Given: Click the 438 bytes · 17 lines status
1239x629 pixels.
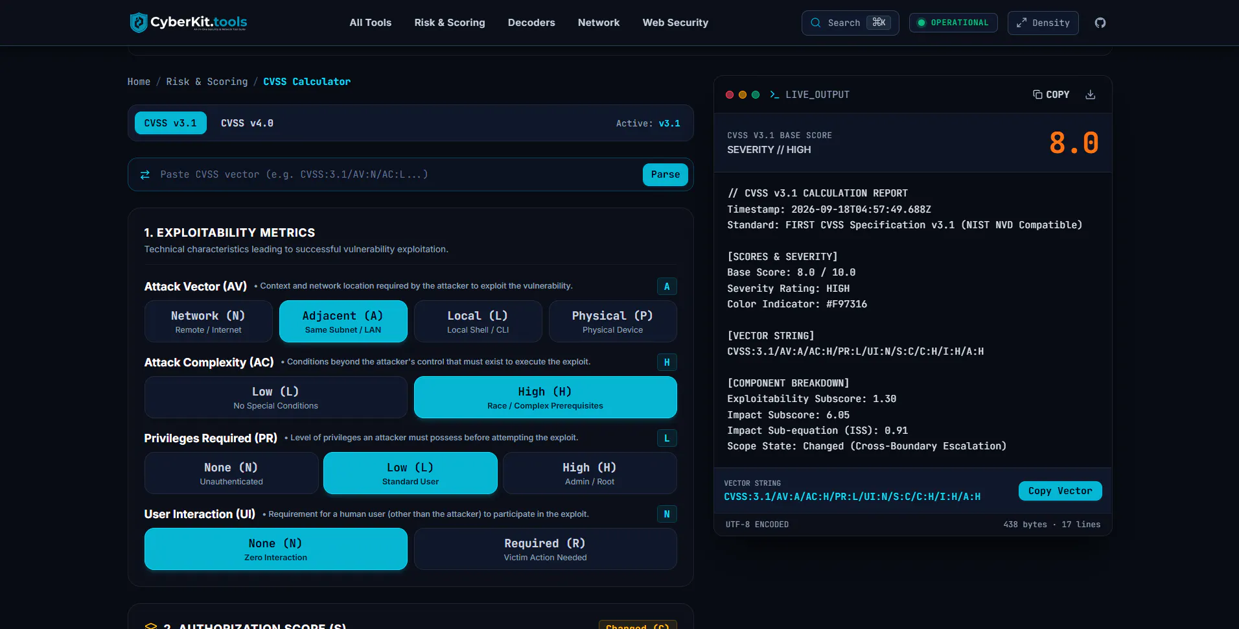Looking at the screenshot, I should coord(1052,525).
